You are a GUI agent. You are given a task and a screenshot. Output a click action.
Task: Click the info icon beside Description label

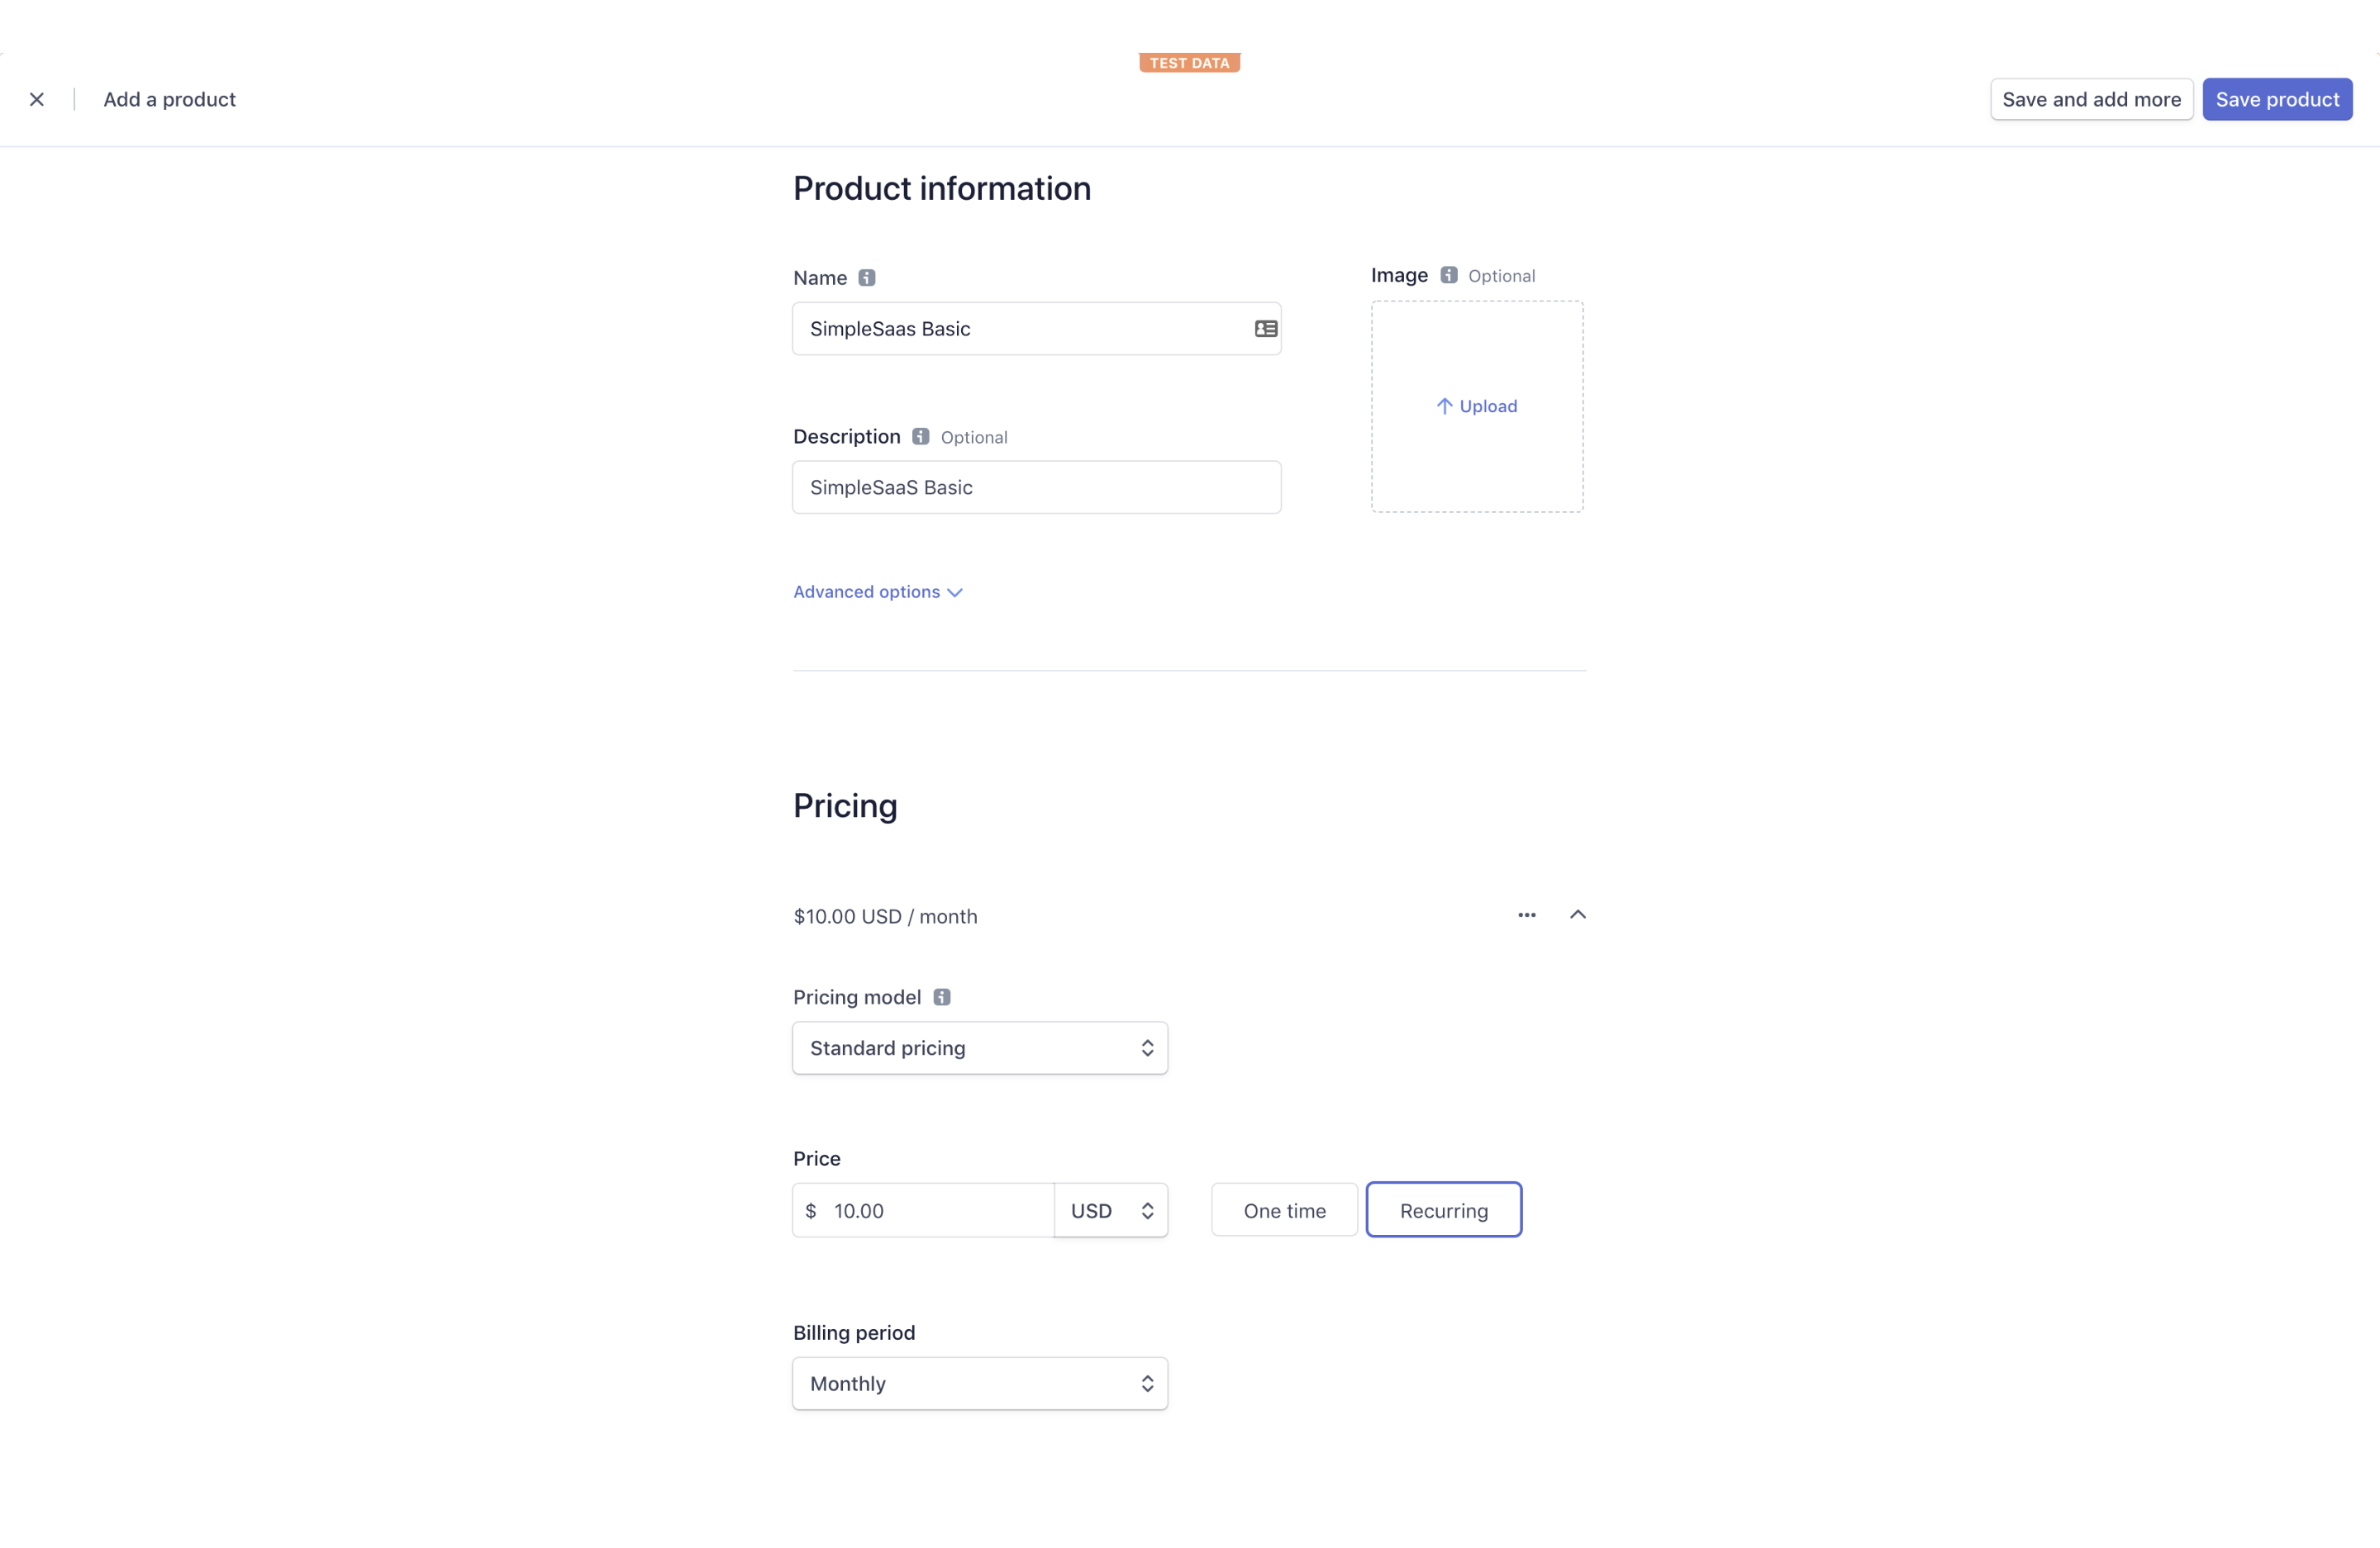[921, 437]
